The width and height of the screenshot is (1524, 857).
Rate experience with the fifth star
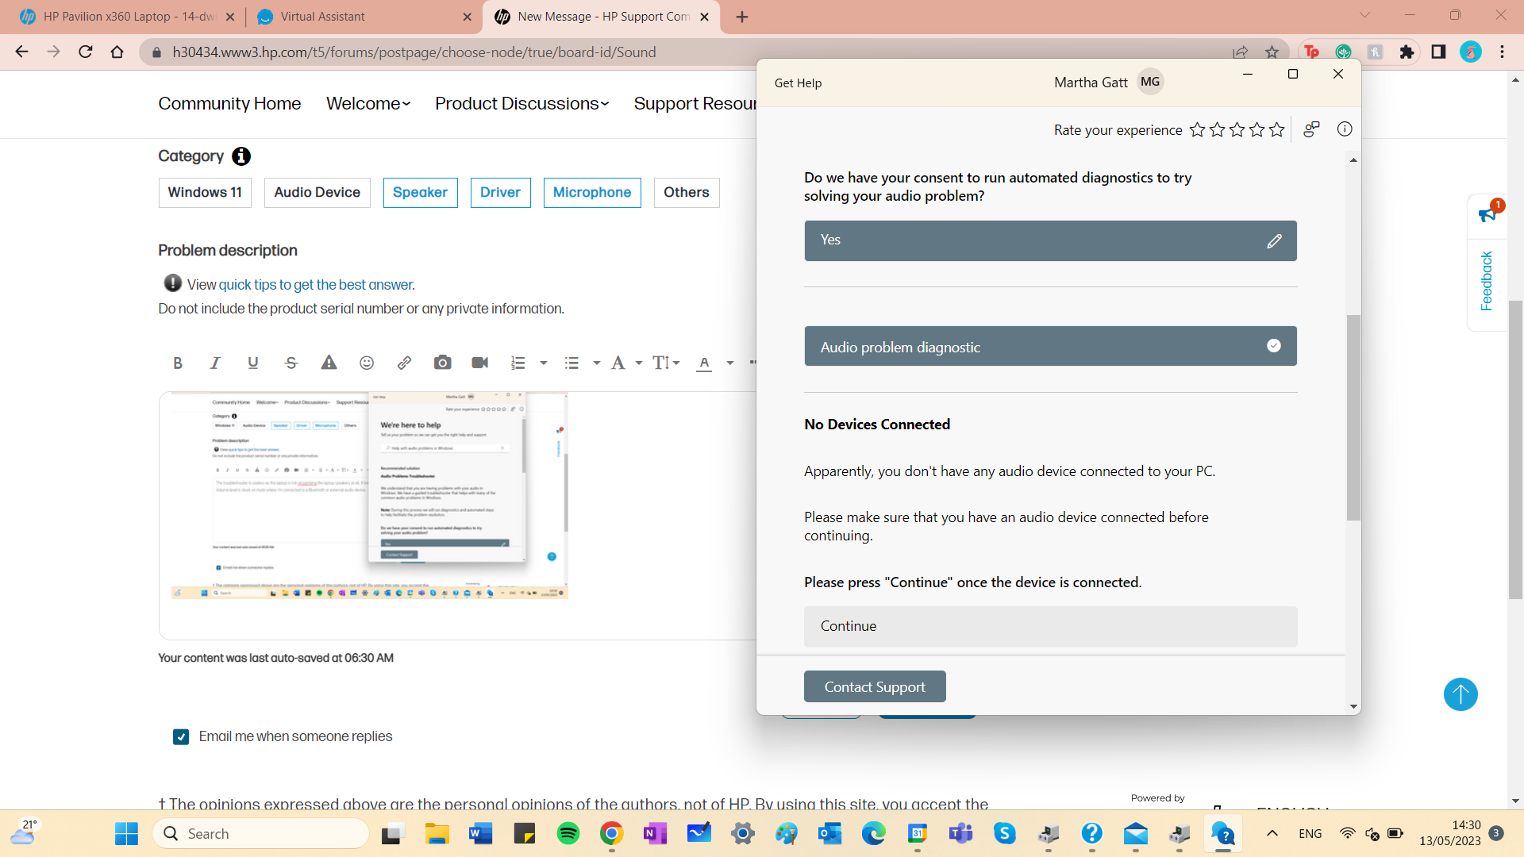click(1276, 130)
